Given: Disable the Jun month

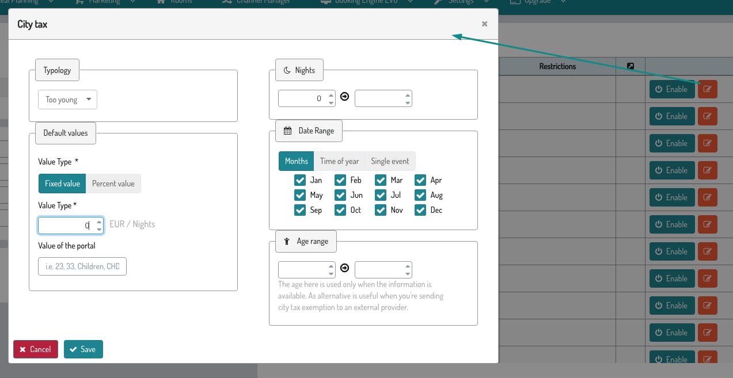Looking at the screenshot, I should click(x=340, y=195).
